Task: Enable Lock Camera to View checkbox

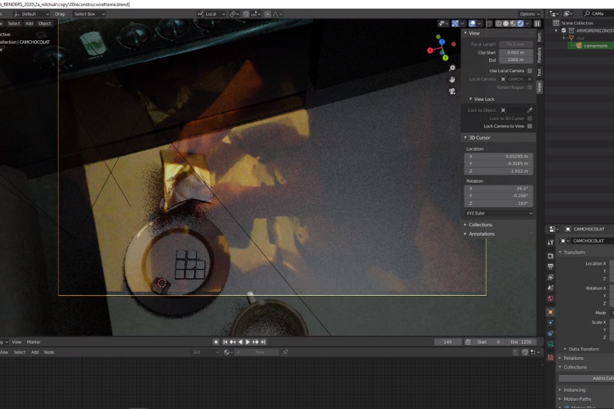Action: [529, 126]
